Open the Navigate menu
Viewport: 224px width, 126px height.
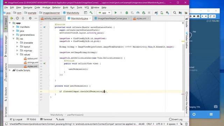(28, 7)
